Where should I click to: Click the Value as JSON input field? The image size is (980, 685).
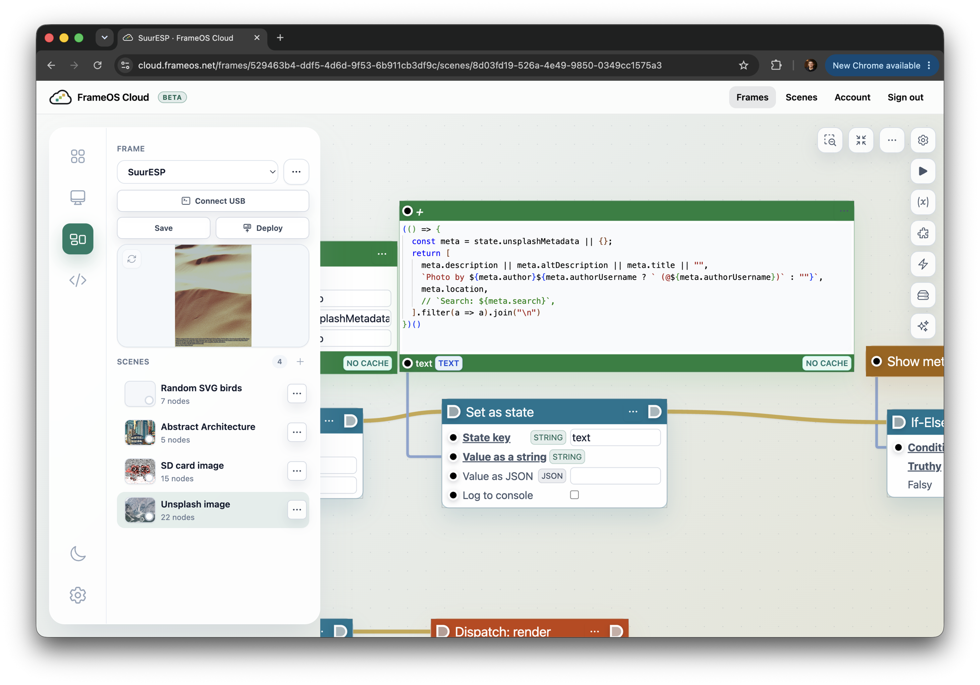(x=615, y=476)
